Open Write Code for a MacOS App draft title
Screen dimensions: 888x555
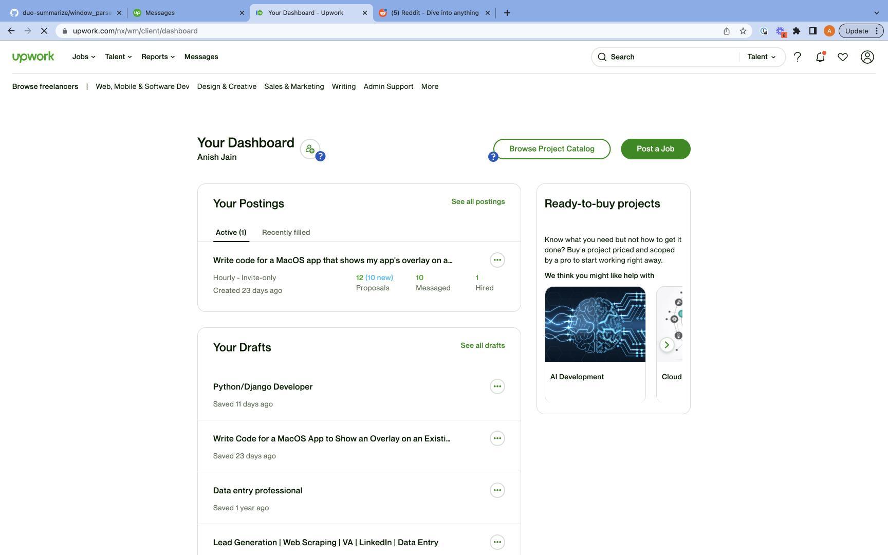point(331,438)
